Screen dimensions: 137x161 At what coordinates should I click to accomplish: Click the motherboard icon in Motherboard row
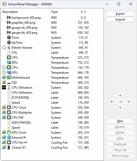pos(9,77)
